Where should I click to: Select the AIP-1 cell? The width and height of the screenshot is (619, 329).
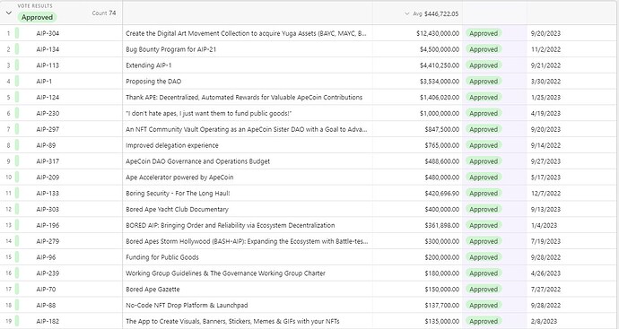tap(44, 82)
